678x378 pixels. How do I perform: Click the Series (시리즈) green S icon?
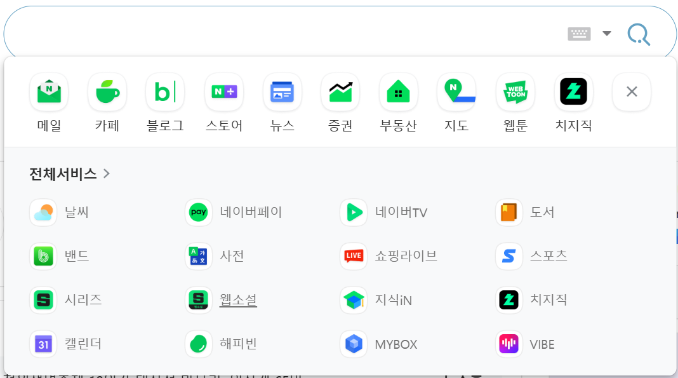(43, 300)
